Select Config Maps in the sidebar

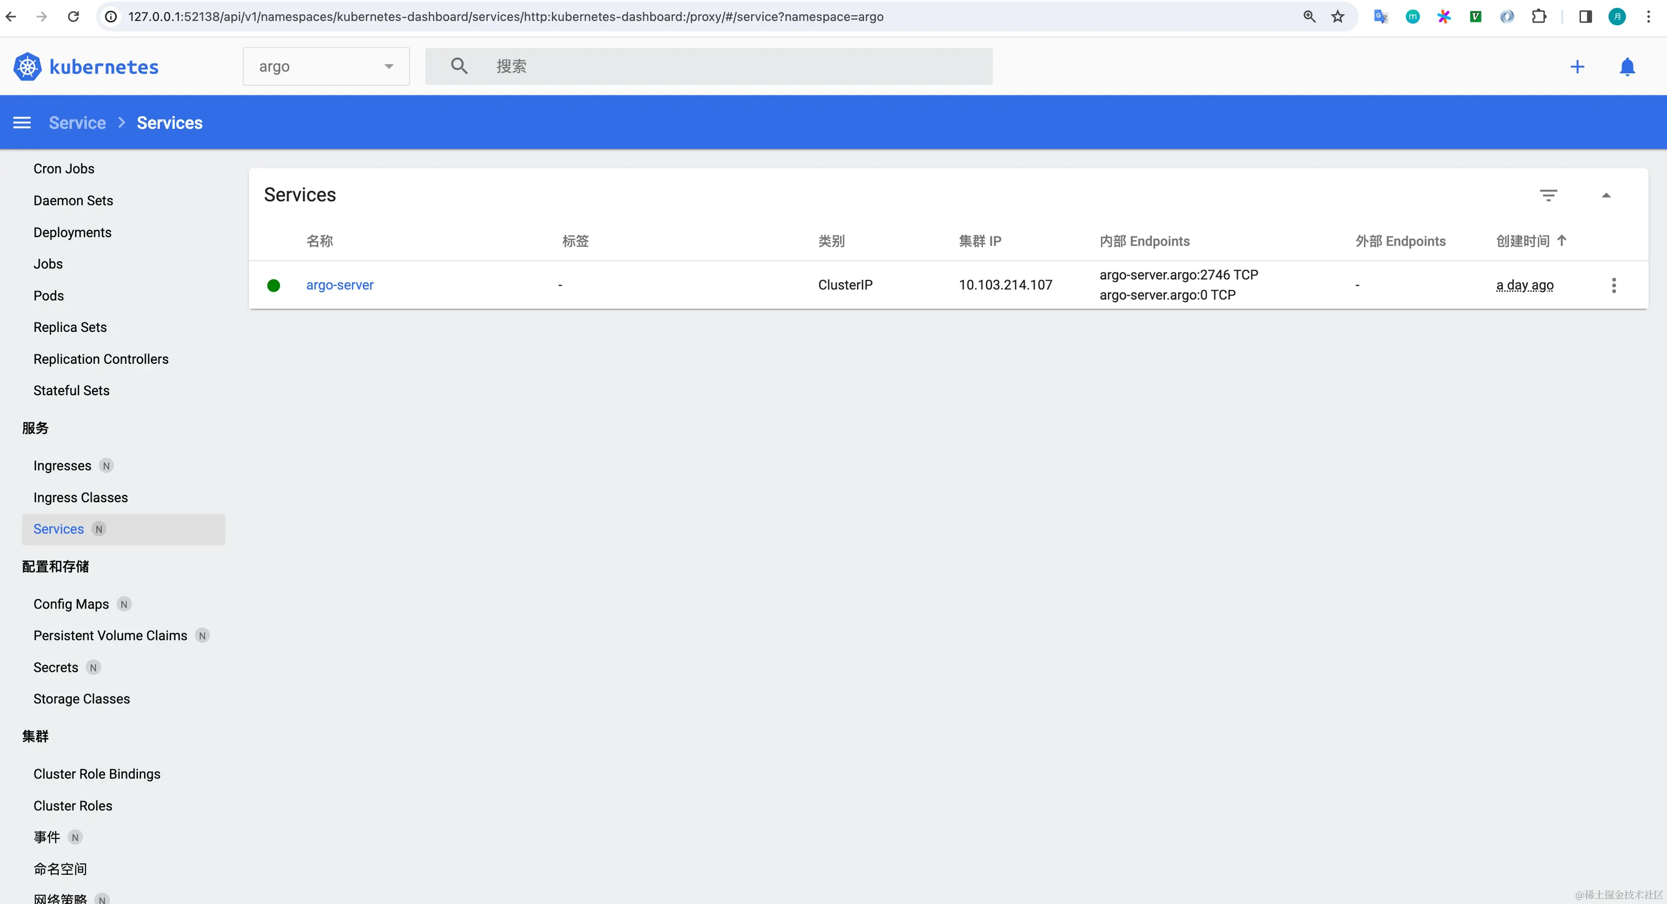tap(71, 603)
